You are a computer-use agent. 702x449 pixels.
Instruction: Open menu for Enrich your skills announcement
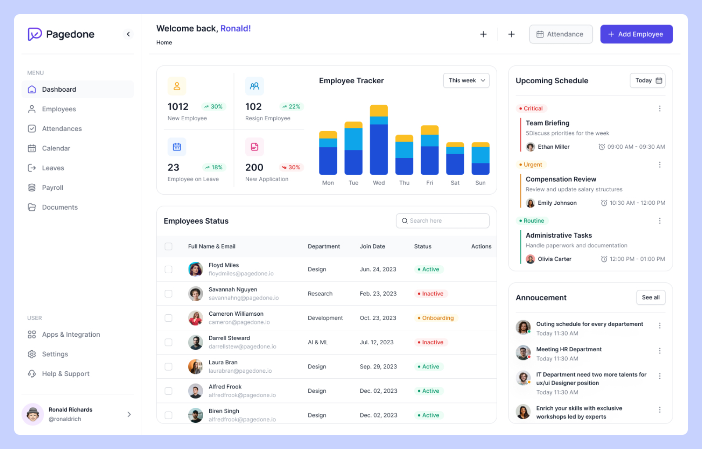(659, 410)
